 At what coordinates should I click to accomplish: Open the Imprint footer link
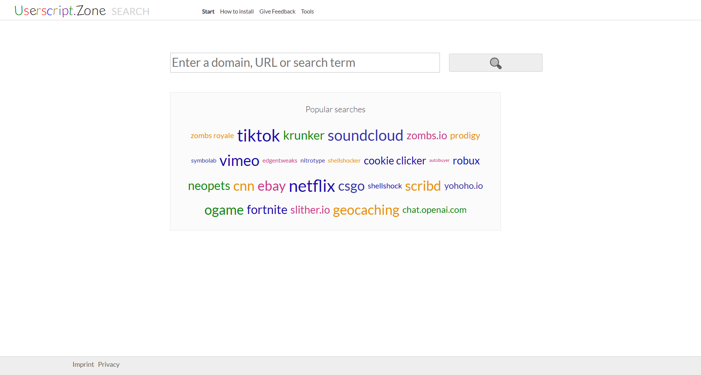[83, 364]
